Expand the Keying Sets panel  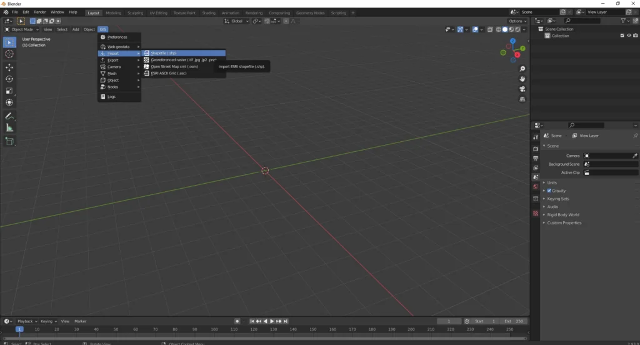click(557, 199)
